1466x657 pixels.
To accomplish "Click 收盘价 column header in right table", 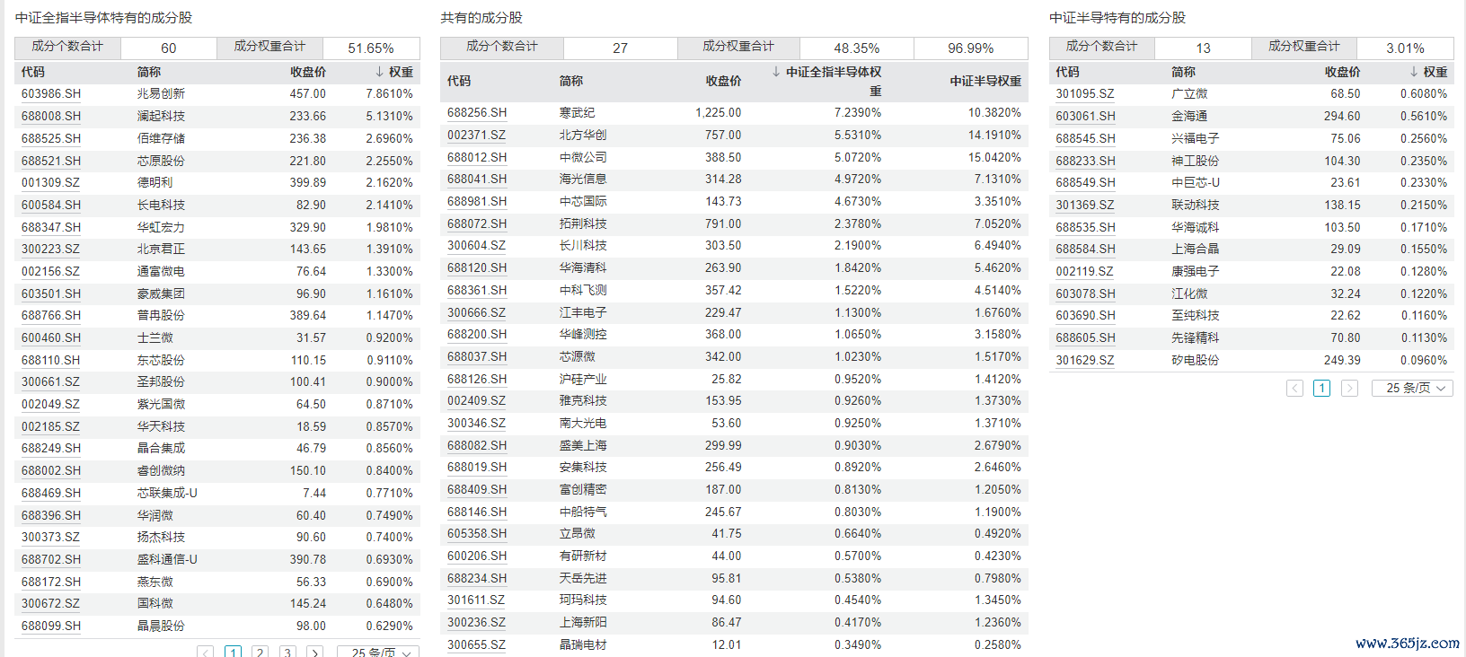I will (1342, 72).
